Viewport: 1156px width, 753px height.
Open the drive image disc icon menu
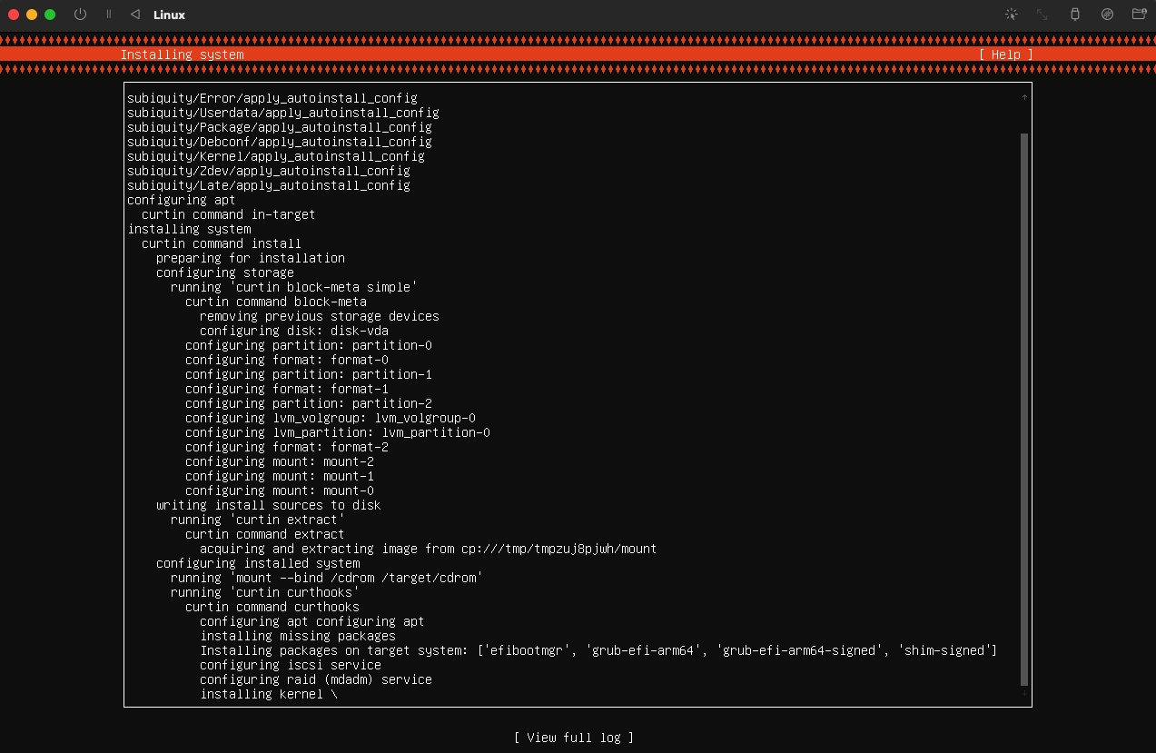tap(1107, 15)
